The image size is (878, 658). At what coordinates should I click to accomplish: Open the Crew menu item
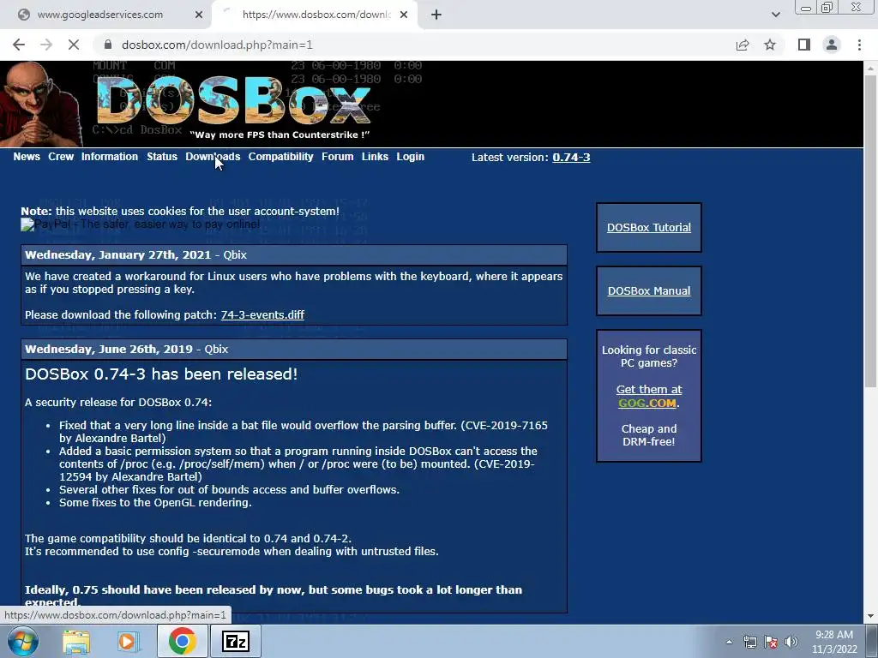(61, 157)
